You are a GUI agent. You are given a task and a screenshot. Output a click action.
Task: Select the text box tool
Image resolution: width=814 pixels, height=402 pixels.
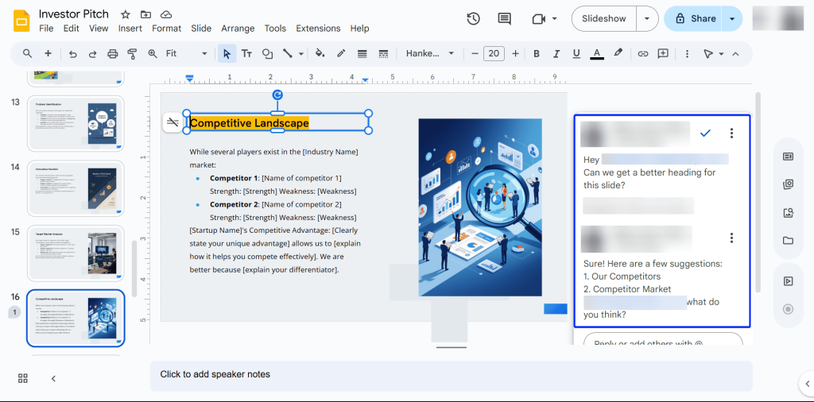[246, 54]
